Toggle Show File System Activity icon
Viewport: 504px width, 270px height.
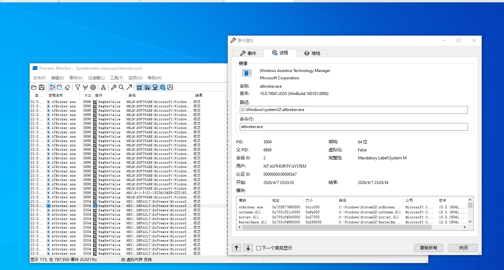[147, 87]
